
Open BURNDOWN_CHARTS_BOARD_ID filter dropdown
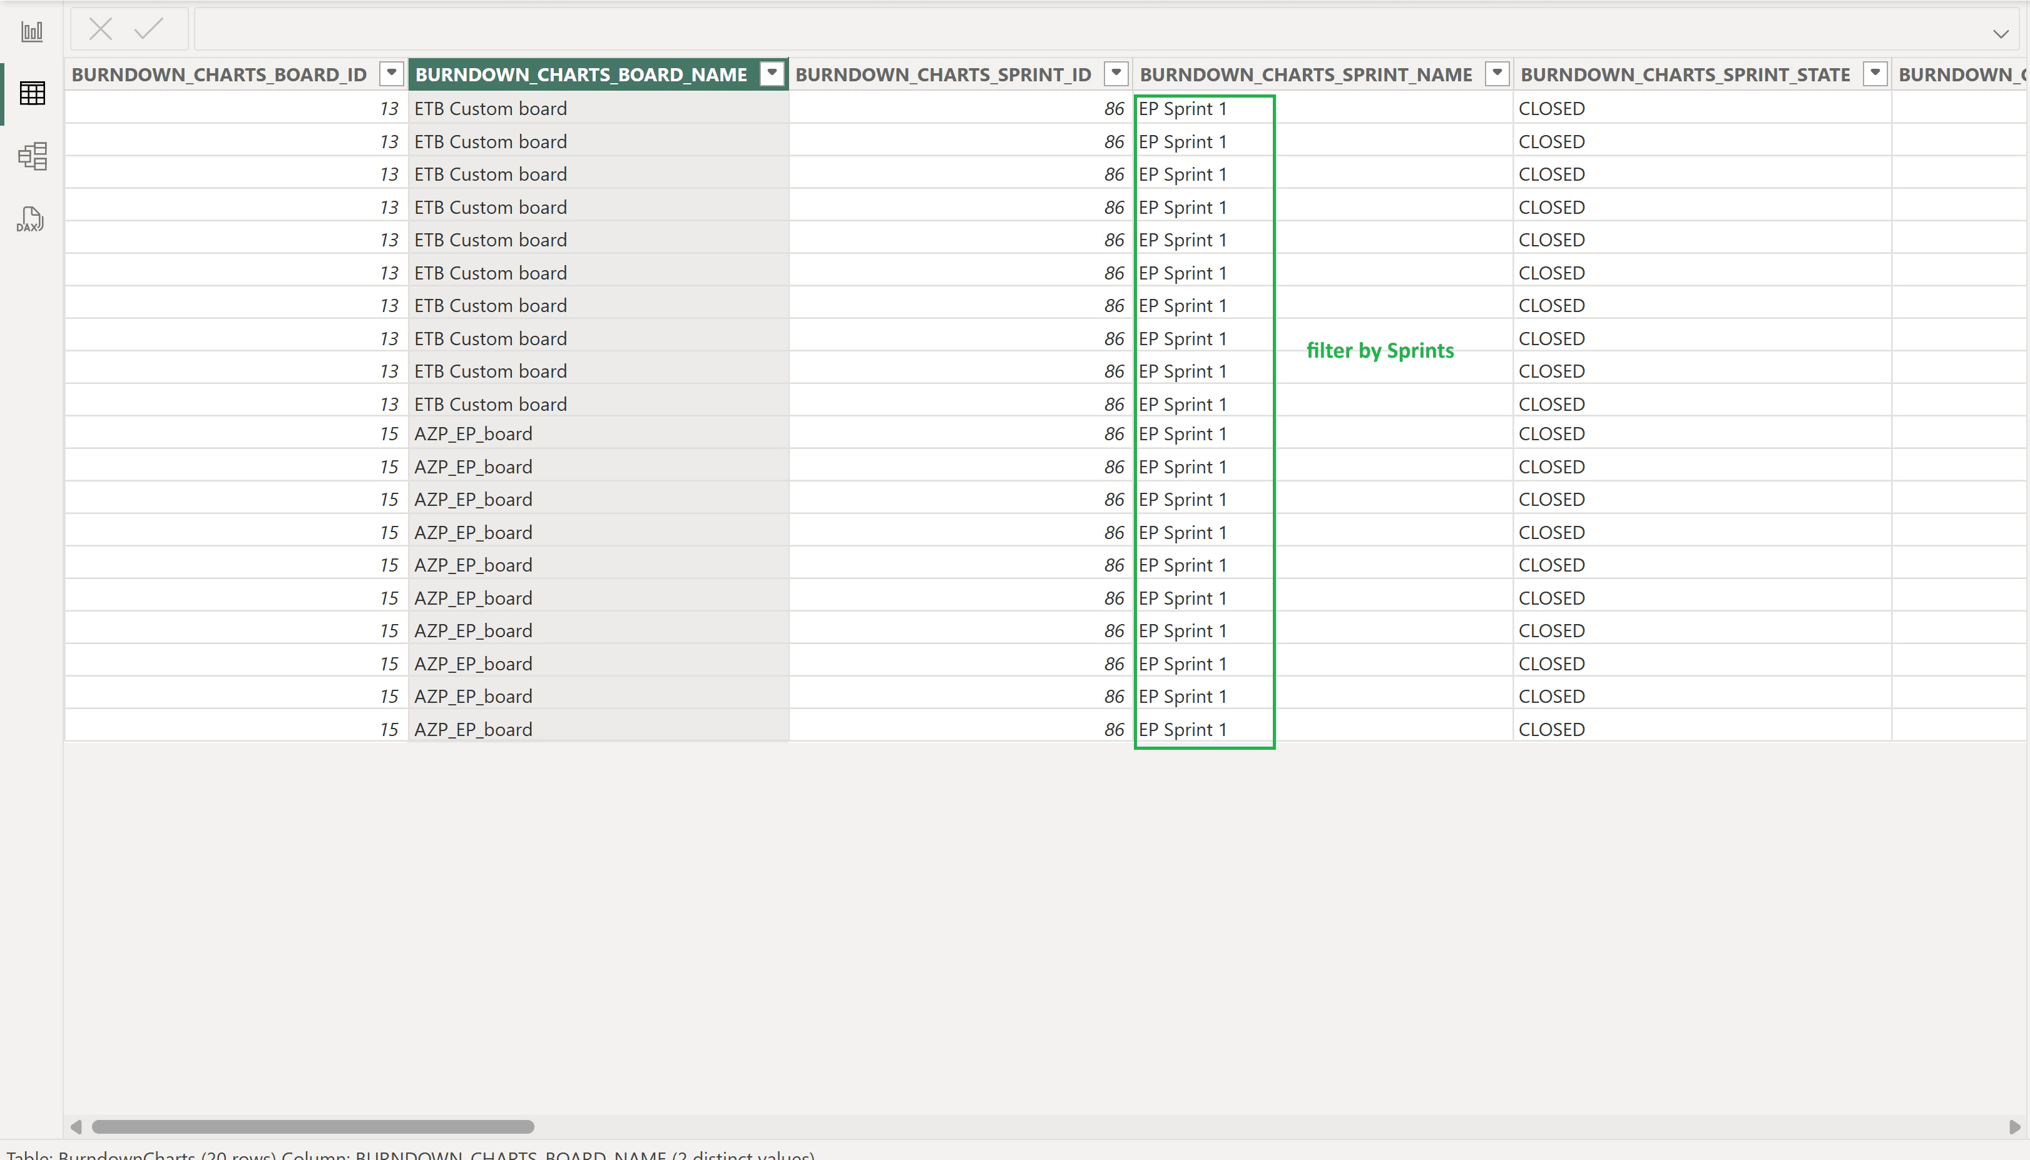[390, 73]
